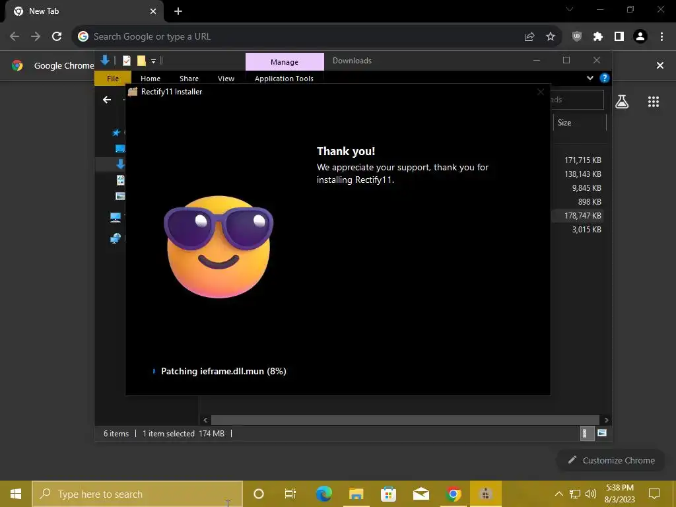Open the Google apps grid
The width and height of the screenshot is (676, 507).
coord(654,102)
